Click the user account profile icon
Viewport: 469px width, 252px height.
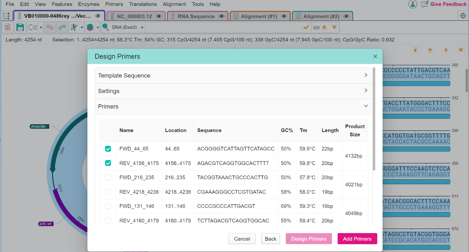412,4
